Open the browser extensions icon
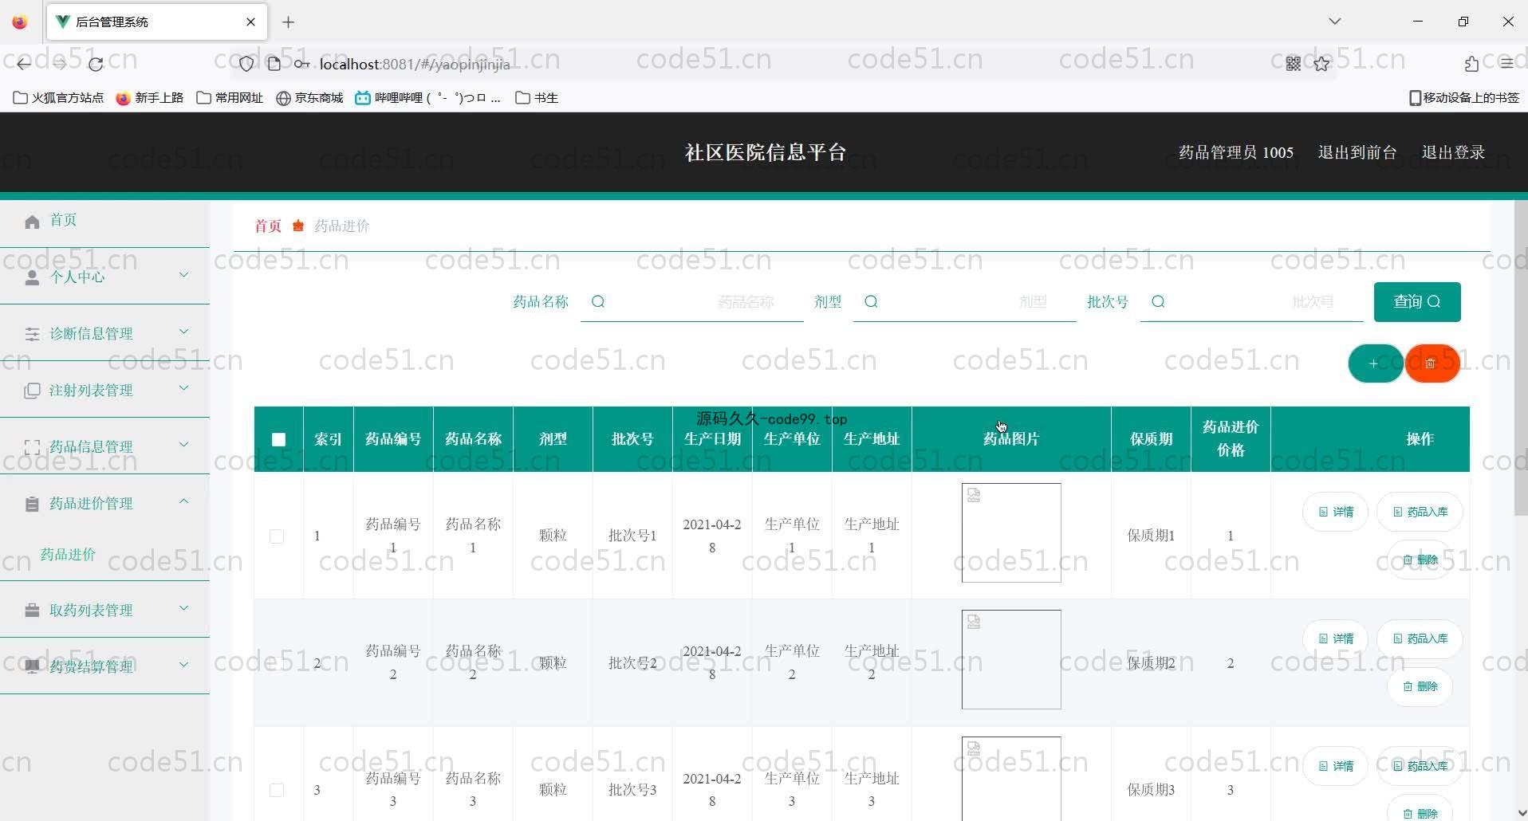Viewport: 1528px width, 821px height. [1471, 64]
